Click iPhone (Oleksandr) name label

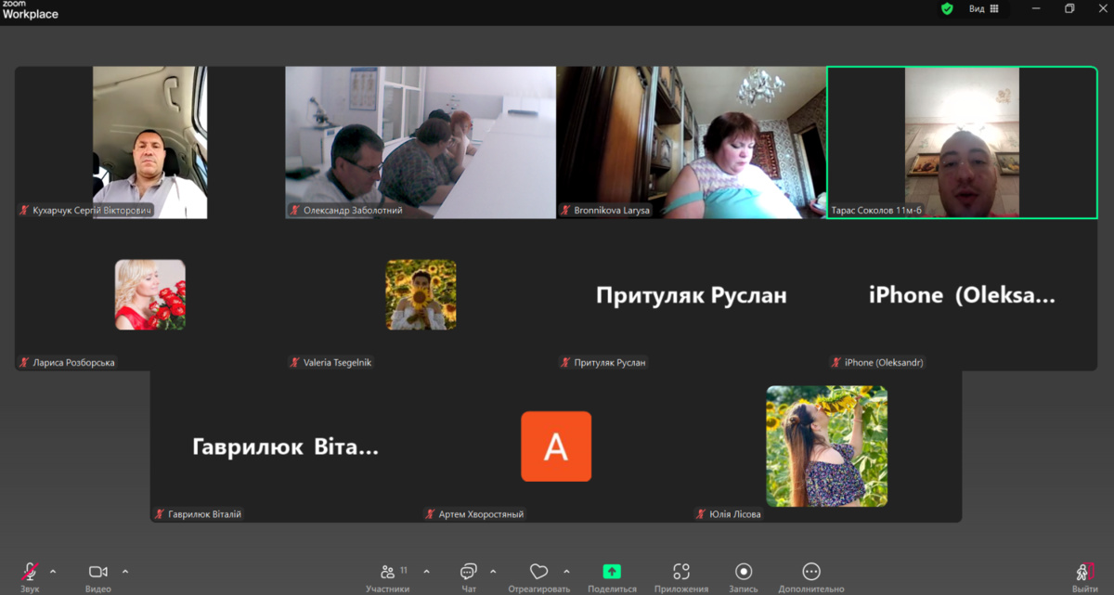click(884, 363)
